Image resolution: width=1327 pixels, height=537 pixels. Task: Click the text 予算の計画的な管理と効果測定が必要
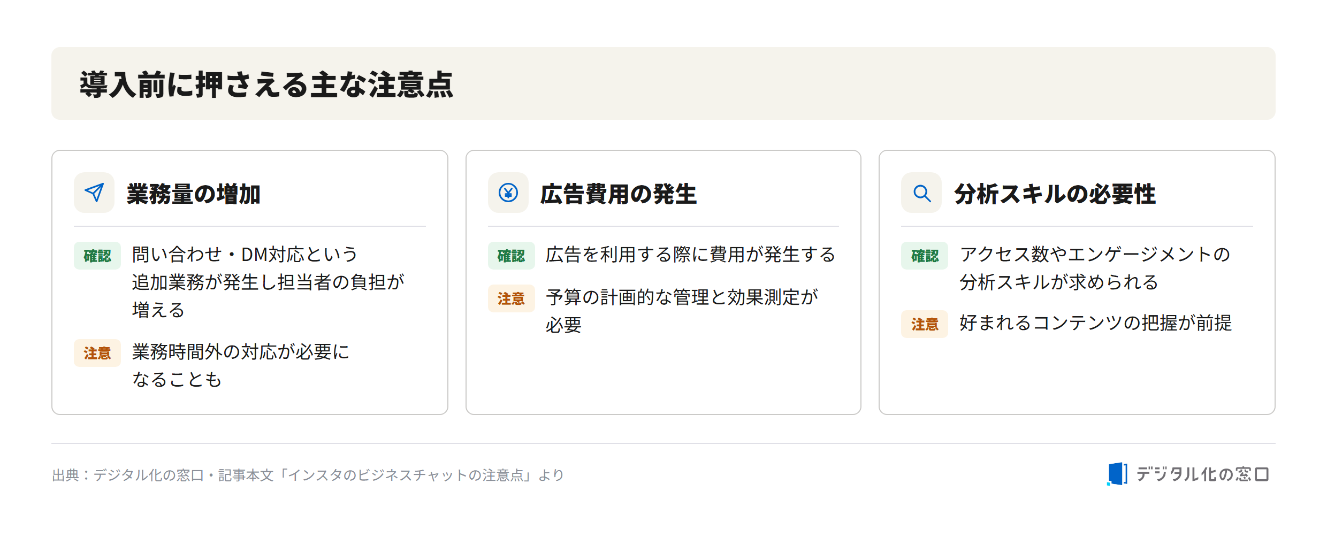click(x=682, y=311)
